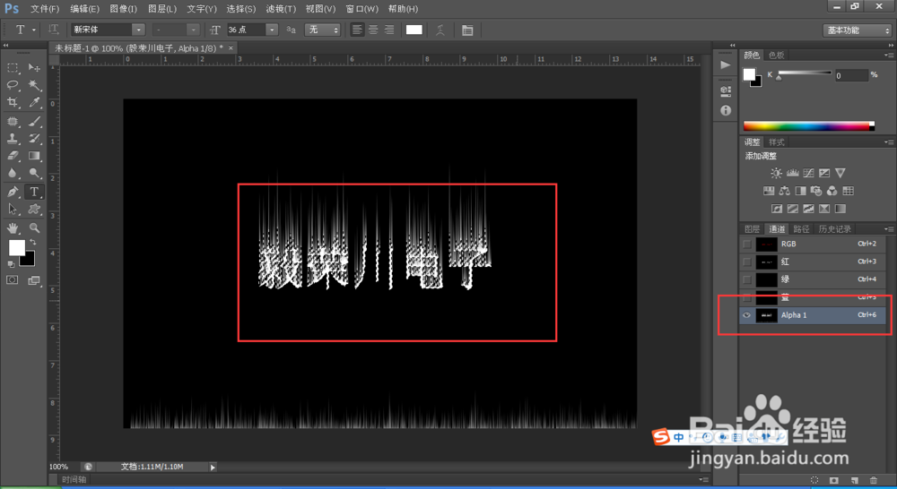This screenshot has width=897, height=489.
Task: Select the Blur droplet tool
Action: coord(13,173)
